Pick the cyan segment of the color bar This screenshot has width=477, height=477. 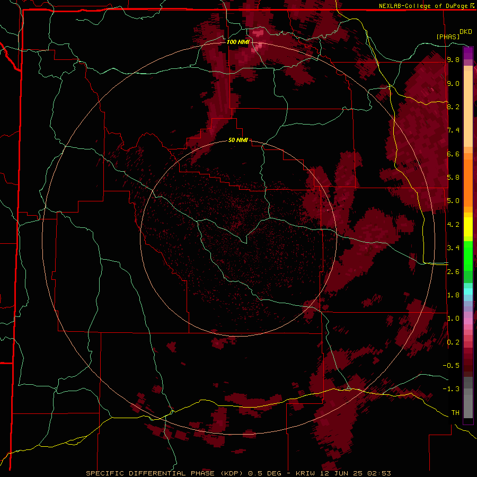pos(468,291)
